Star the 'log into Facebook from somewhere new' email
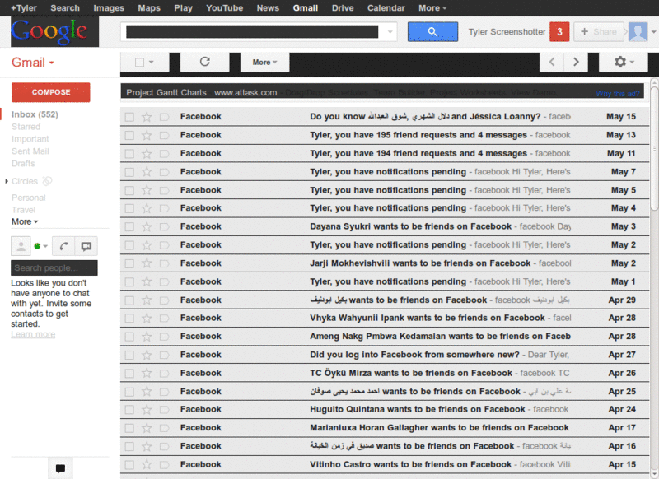The height and width of the screenshot is (479, 659). 147,355
